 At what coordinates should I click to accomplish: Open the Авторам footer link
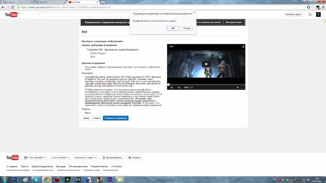pyautogui.click(x=61, y=166)
